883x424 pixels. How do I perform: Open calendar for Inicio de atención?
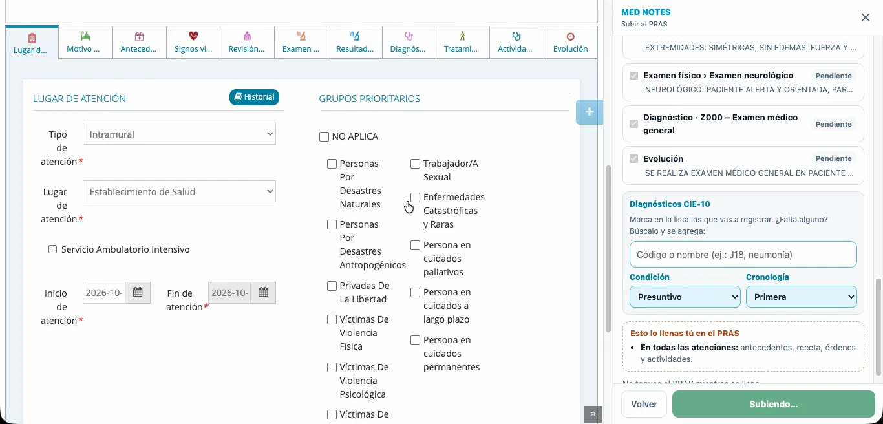click(x=138, y=293)
